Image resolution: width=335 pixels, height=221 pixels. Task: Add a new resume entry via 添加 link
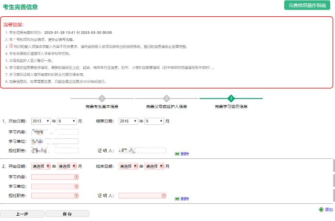[x=329, y=210]
